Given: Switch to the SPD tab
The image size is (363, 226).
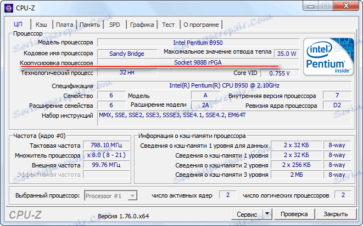Looking at the screenshot, I should coord(115,25).
